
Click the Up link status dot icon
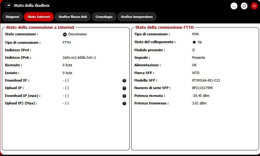pyautogui.click(x=194, y=42)
